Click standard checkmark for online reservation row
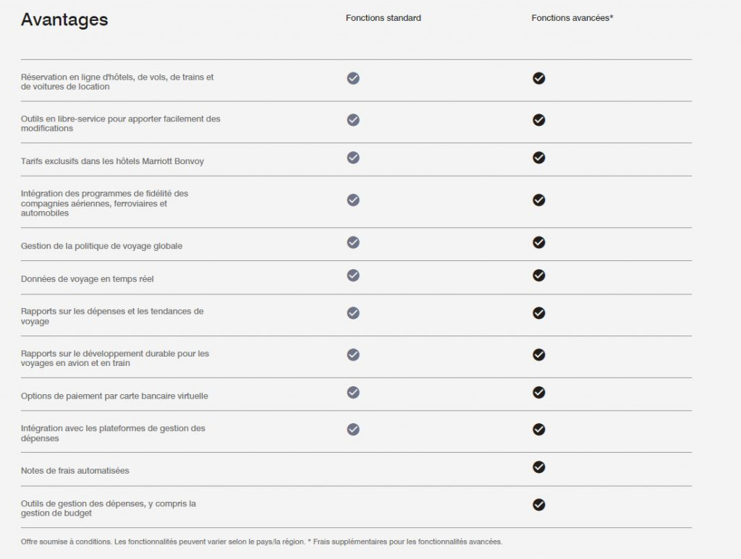741x559 pixels. click(353, 78)
